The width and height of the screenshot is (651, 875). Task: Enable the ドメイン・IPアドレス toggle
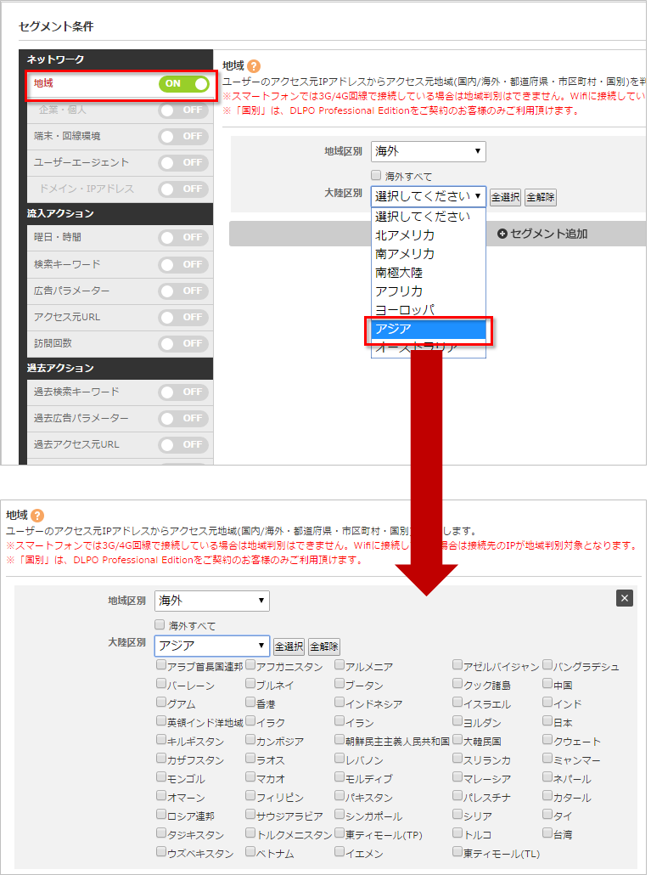coord(183,189)
